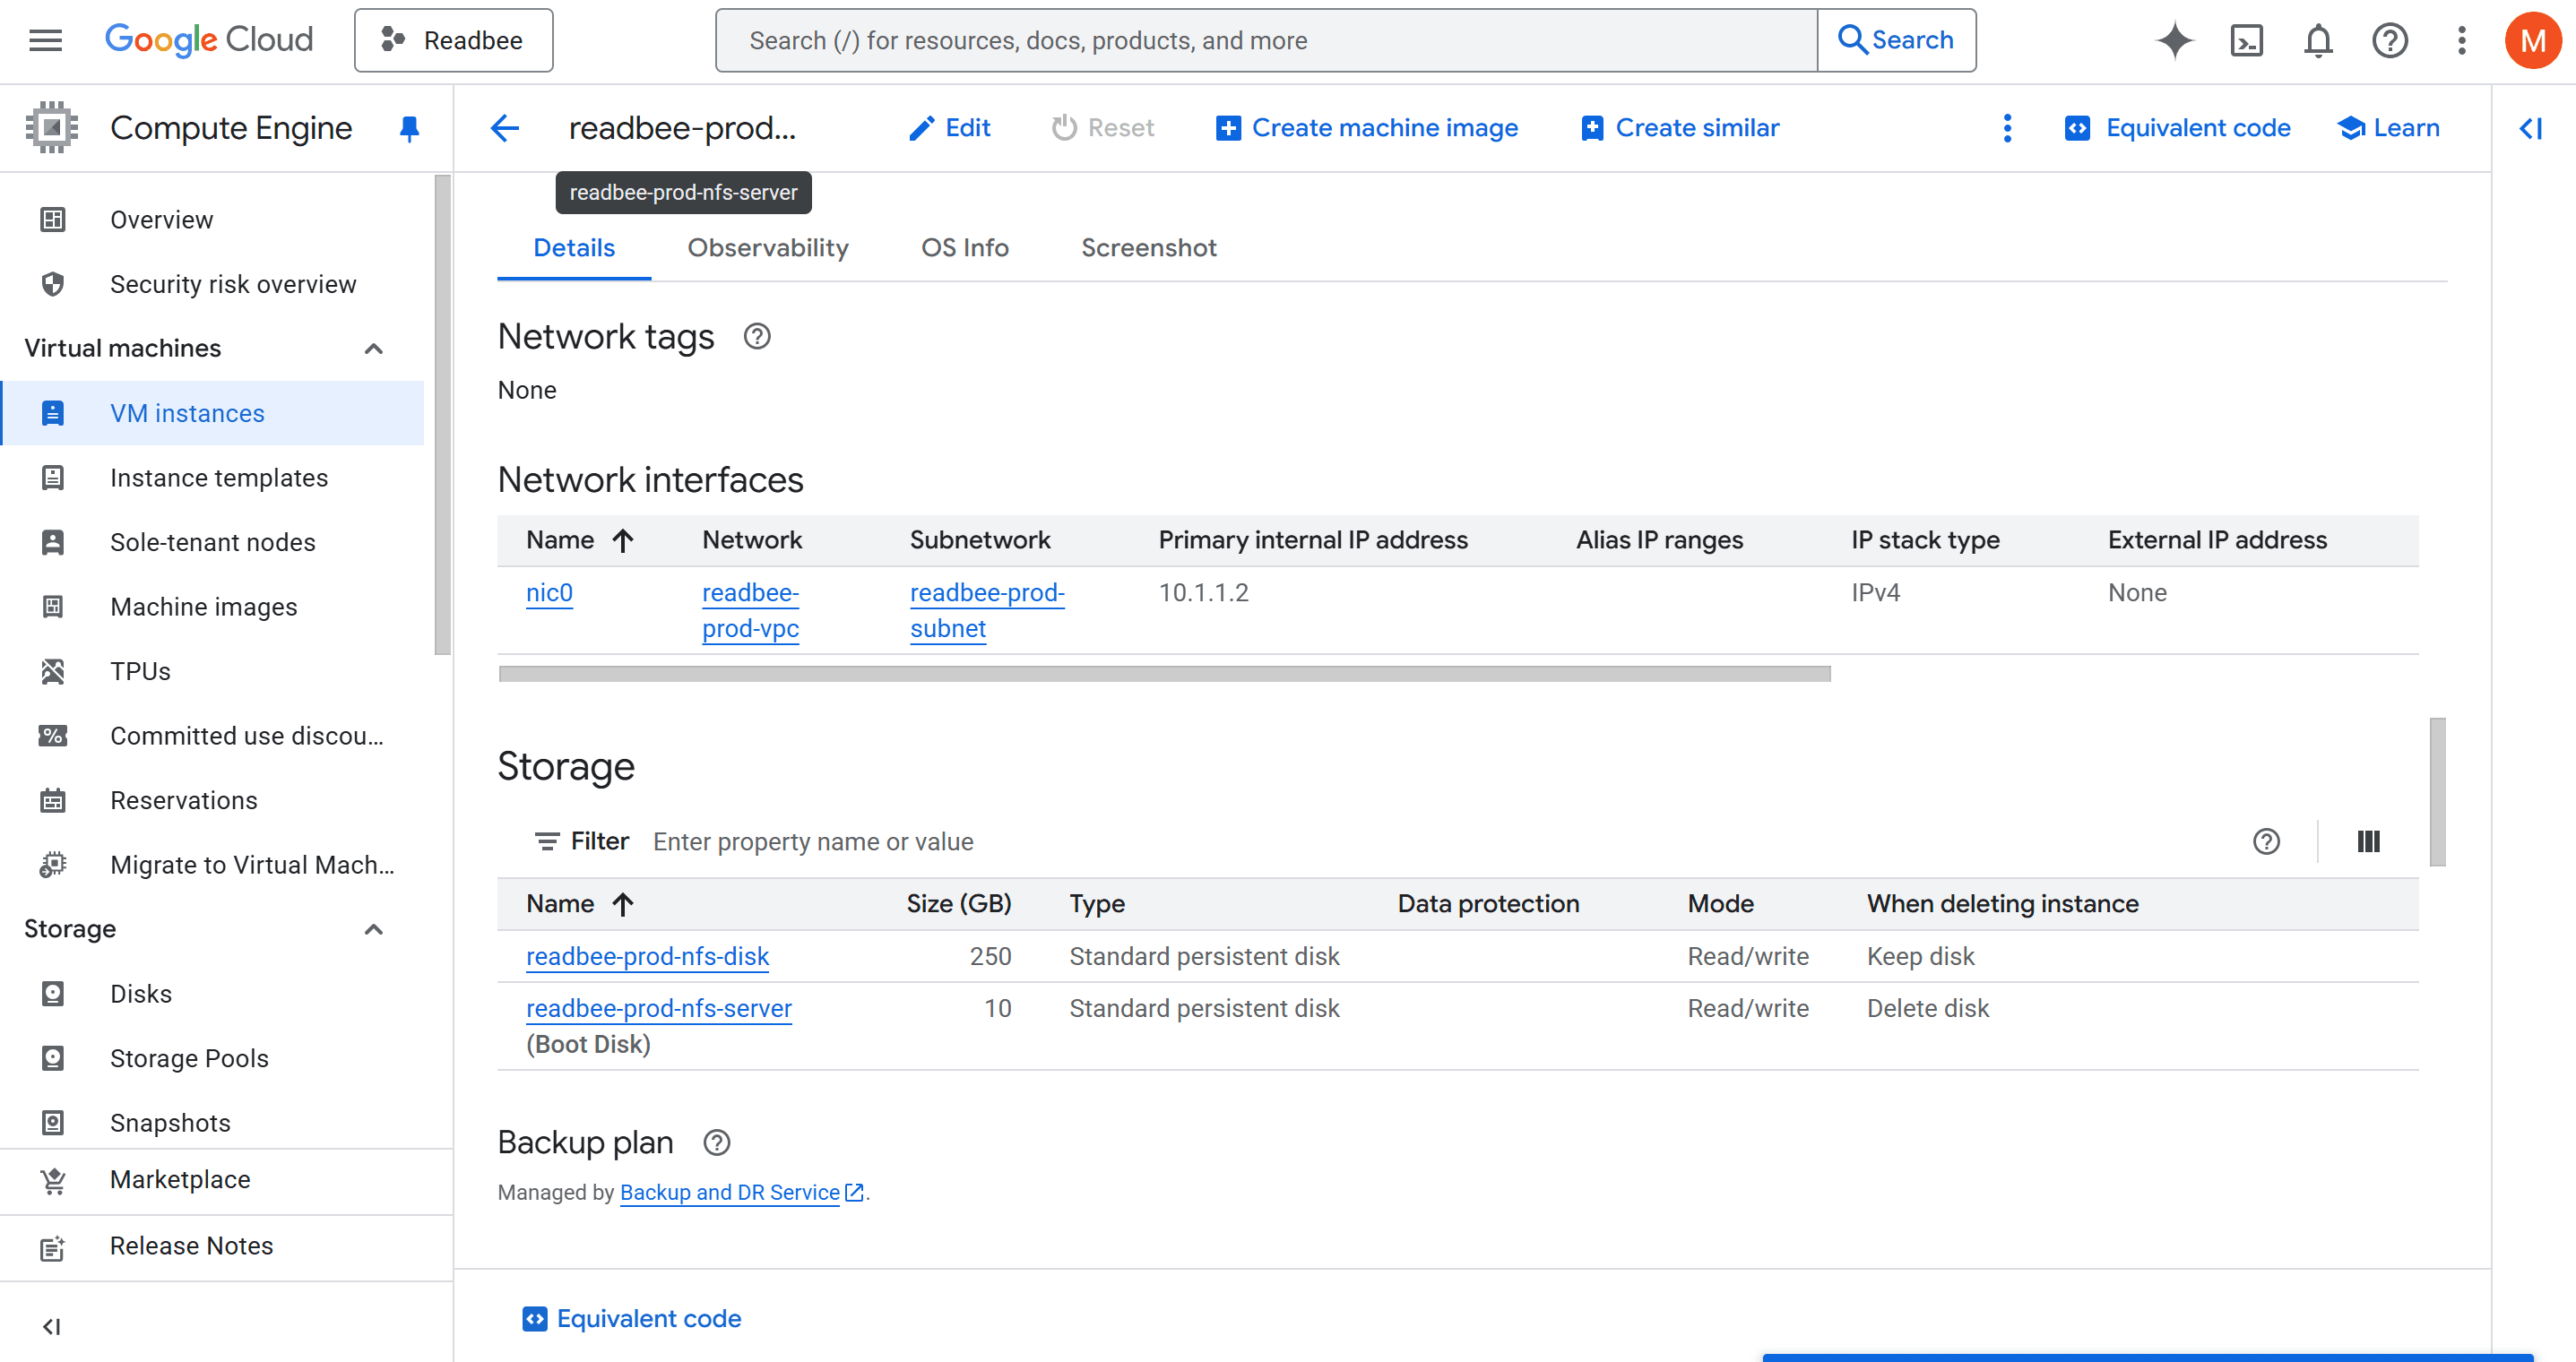
Task: Open column display options in Storage table
Action: [x=2368, y=841]
